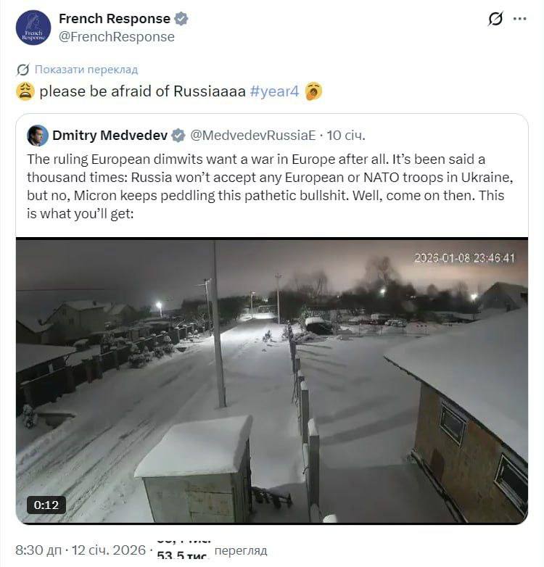
Task: Open the Dmitry Medvedev display name
Action: pos(110,136)
